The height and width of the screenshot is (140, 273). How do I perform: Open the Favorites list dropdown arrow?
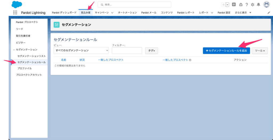click(x=227, y=5)
